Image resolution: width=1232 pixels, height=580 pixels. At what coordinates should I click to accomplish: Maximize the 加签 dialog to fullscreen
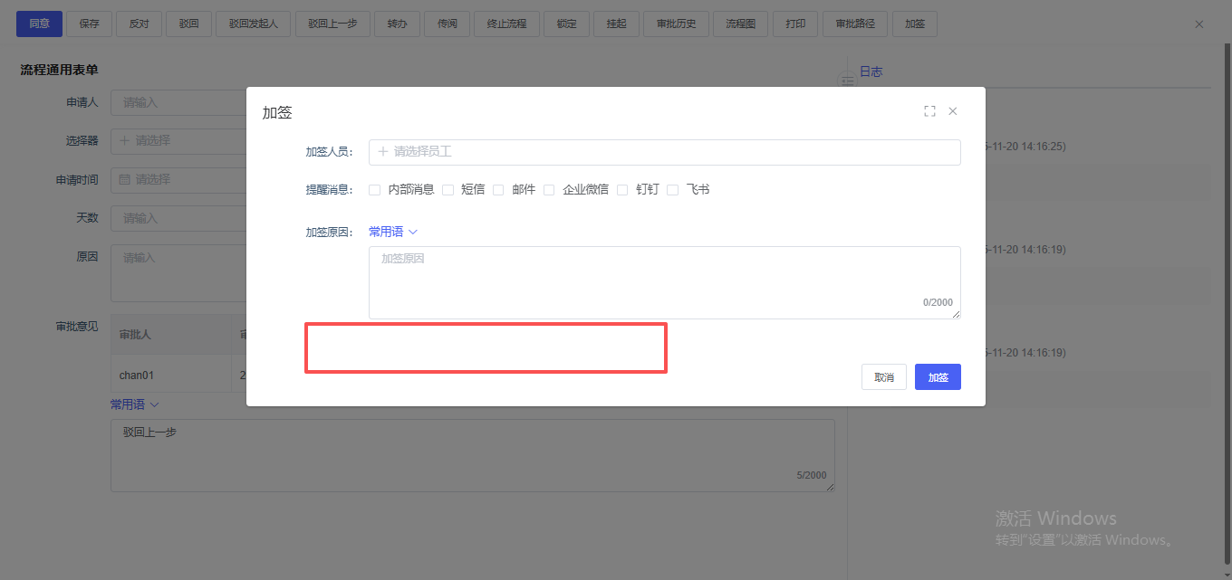pos(929,111)
